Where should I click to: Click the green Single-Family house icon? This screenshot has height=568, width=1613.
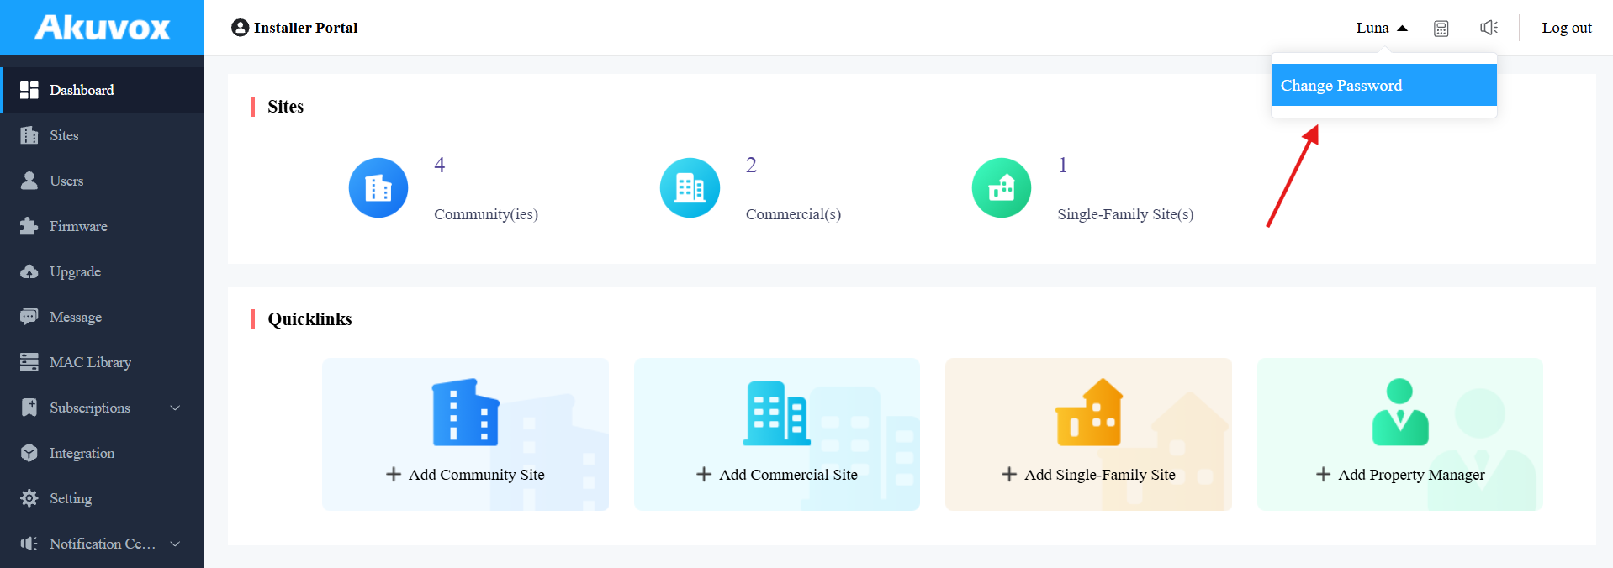pyautogui.click(x=1002, y=188)
